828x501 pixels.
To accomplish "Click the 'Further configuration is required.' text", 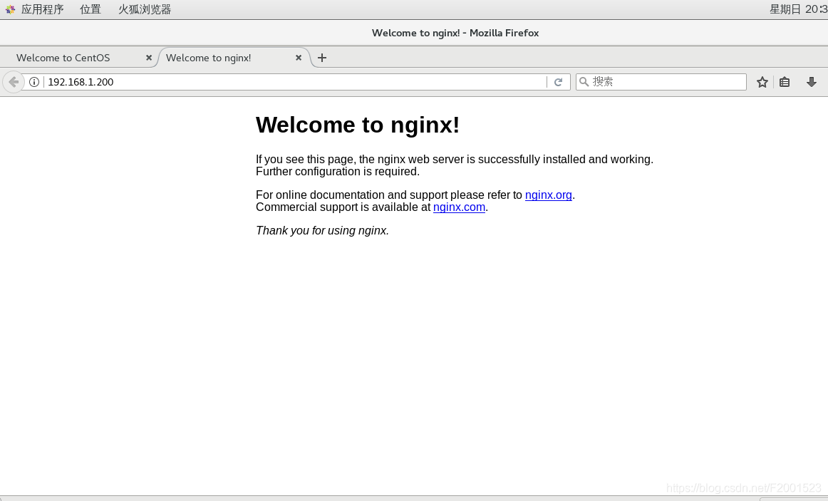I will point(338,172).
